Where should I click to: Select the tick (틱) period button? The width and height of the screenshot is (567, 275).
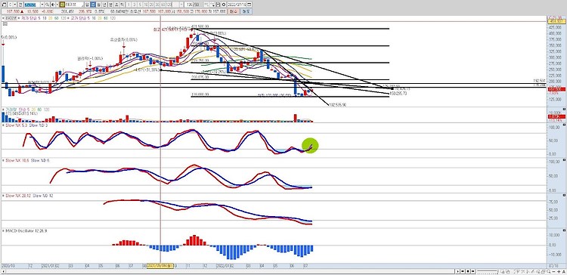(122, 5)
